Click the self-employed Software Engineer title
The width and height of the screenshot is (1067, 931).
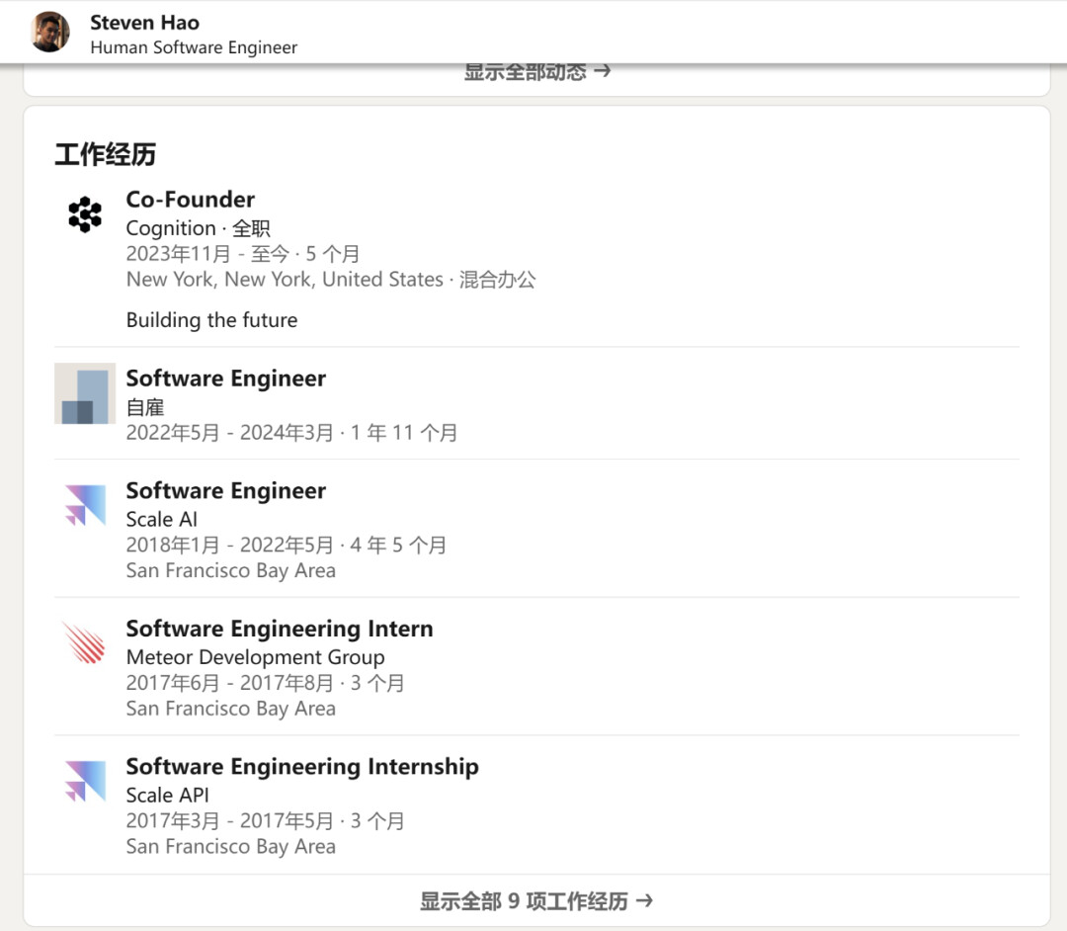point(226,379)
